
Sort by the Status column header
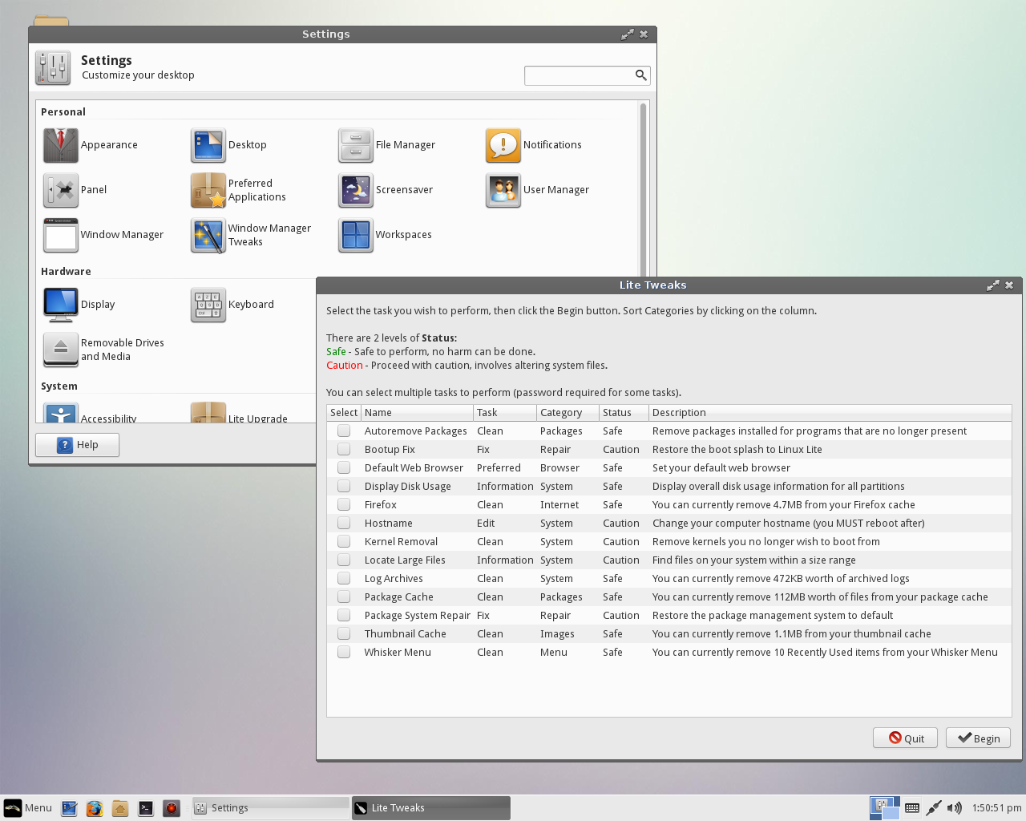(624, 412)
